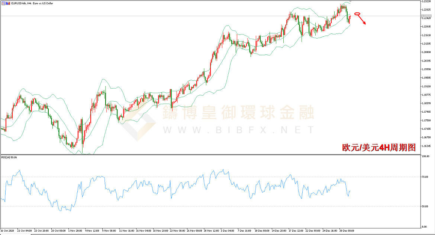Click the red-blue depth of market icon
The image size is (435, 235).
[x=8, y=3]
